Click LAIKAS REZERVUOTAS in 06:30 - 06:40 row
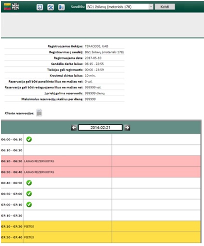204x246 pixels. pos(39,172)
